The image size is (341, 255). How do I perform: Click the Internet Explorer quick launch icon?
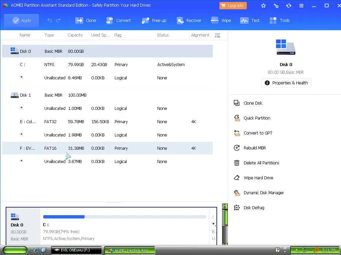click(36, 250)
